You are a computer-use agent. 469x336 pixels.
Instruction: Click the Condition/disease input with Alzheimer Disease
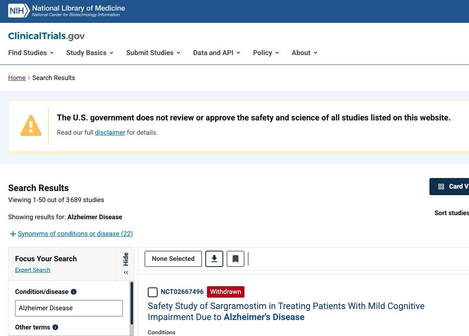[x=69, y=308]
